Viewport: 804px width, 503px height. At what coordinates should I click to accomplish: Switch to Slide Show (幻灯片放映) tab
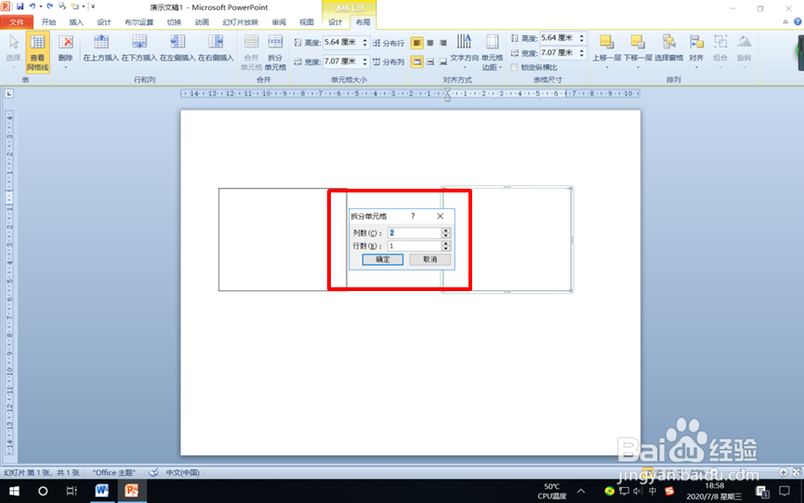(241, 22)
